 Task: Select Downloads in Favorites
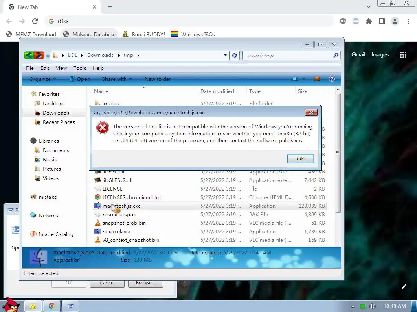pyautogui.click(x=55, y=113)
